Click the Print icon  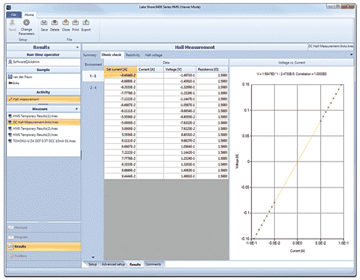coord(75,23)
